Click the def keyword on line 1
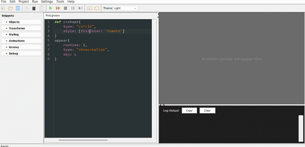Image resolution: width=305 pixels, height=147 pixels. point(58,22)
